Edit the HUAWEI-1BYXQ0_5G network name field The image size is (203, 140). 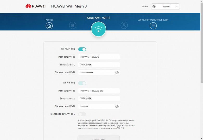[99, 91]
